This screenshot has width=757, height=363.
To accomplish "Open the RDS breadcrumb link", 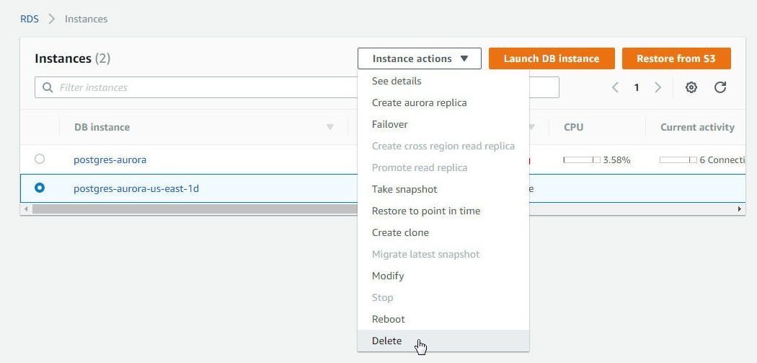I will click(30, 19).
